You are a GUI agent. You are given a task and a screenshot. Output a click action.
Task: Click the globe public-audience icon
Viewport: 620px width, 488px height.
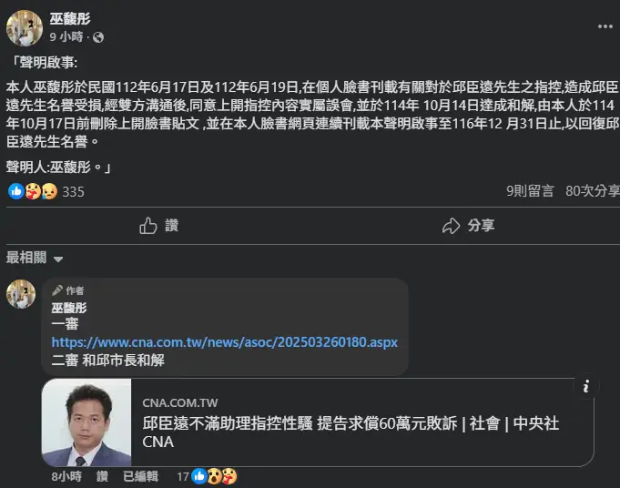point(98,37)
